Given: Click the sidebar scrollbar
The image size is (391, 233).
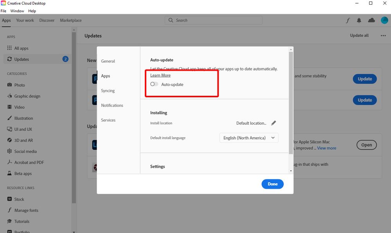Looking at the screenshot, I should (74, 117).
